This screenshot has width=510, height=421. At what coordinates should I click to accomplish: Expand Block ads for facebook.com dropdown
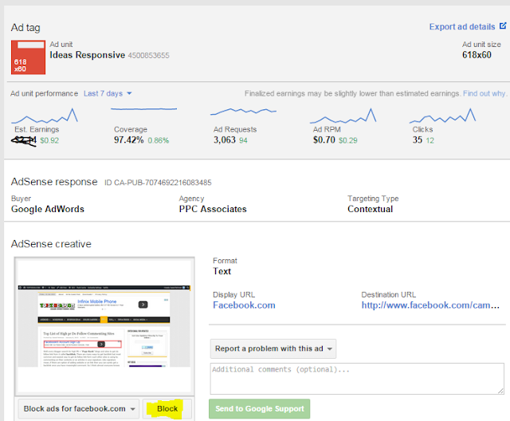[78, 408]
